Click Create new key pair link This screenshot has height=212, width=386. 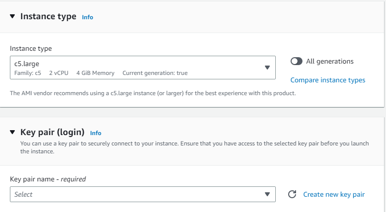[334, 195]
